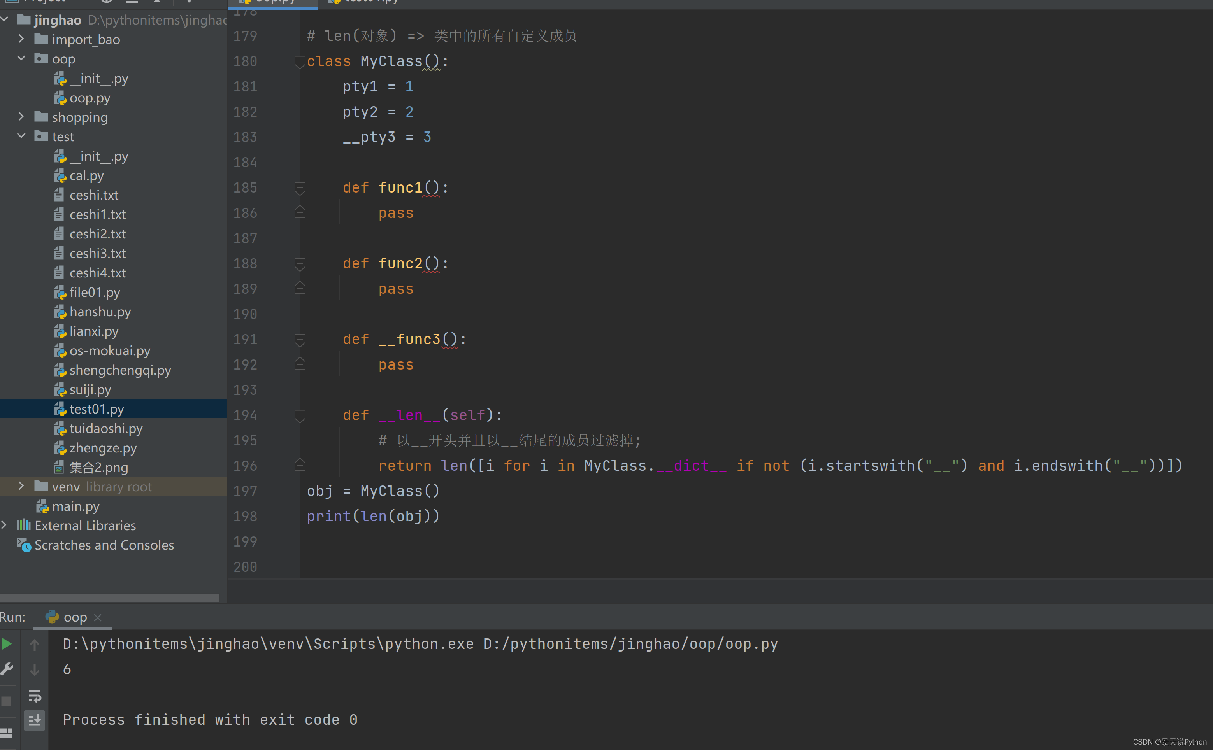Collapse the oop folder
The height and width of the screenshot is (750, 1213).
click(21, 58)
